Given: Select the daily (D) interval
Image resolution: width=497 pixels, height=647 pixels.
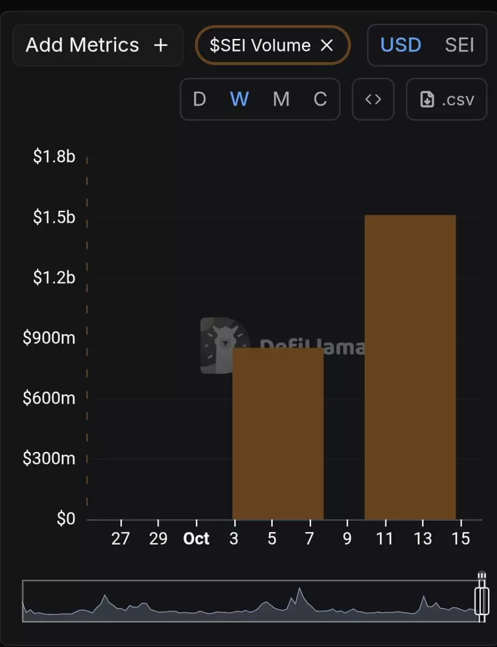Looking at the screenshot, I should coord(199,99).
